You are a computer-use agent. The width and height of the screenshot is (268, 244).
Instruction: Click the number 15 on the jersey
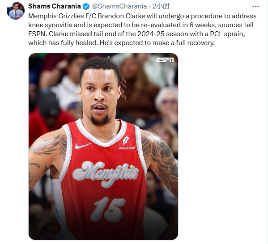point(108,209)
